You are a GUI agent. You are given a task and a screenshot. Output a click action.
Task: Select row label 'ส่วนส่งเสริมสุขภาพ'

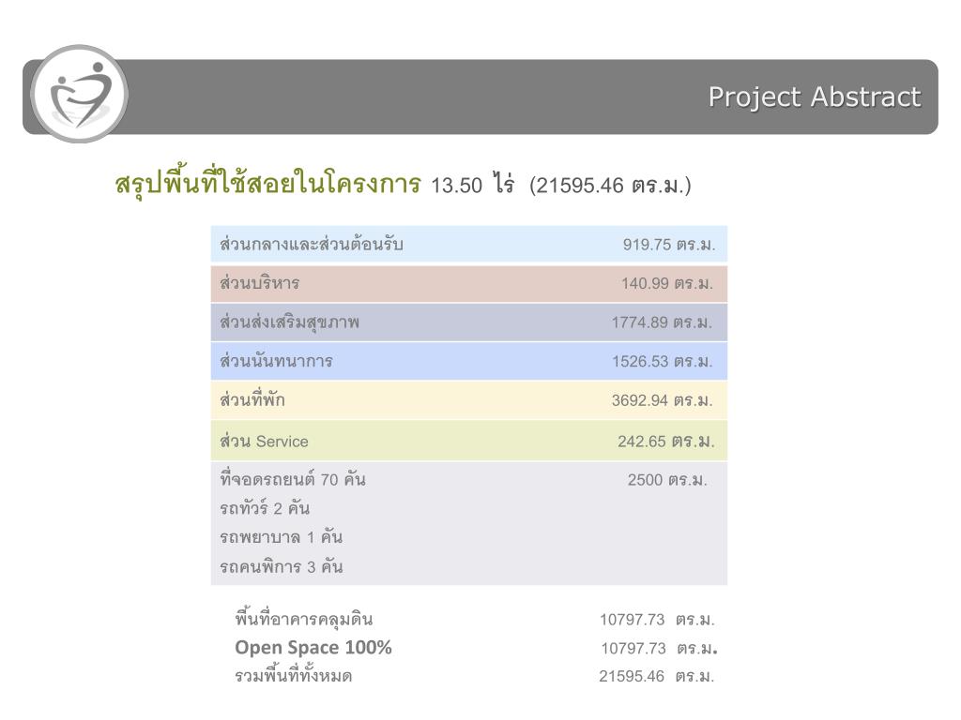coord(289,322)
